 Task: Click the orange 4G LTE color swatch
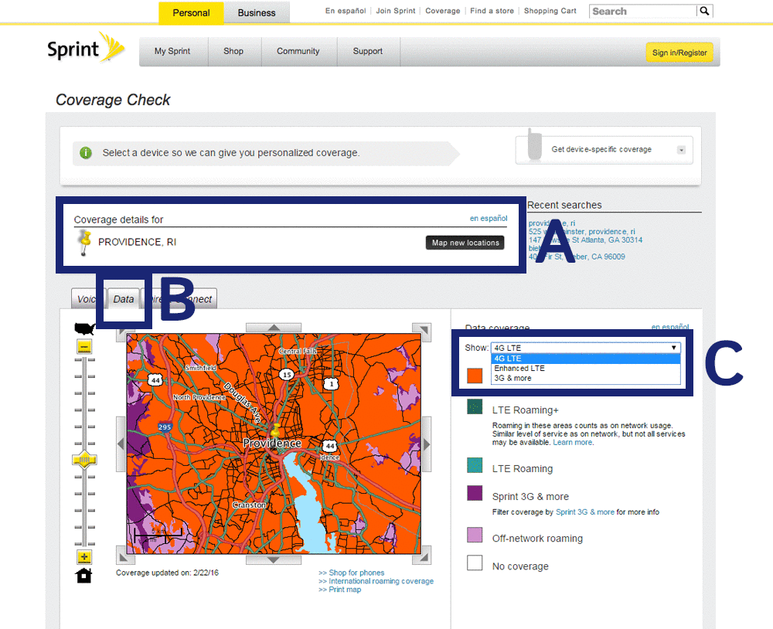(475, 376)
